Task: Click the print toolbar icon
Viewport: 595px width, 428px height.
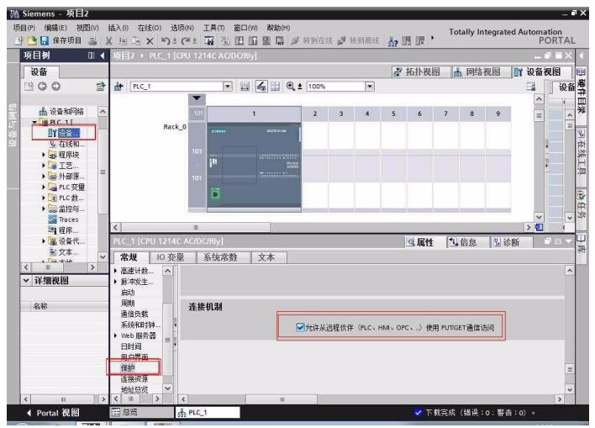Action: click(93, 40)
